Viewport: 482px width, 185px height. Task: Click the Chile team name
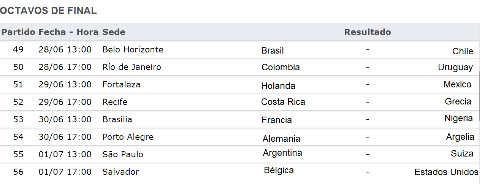click(x=463, y=51)
